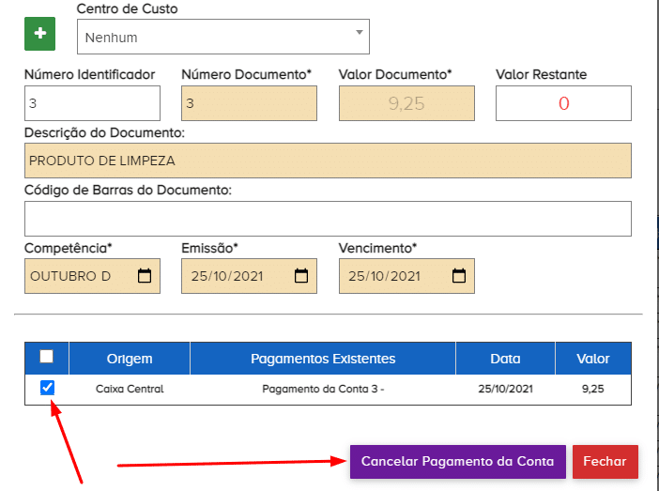Select the Pagamento da Conta 3 row
The height and width of the screenshot is (491, 659).
(x=323, y=389)
